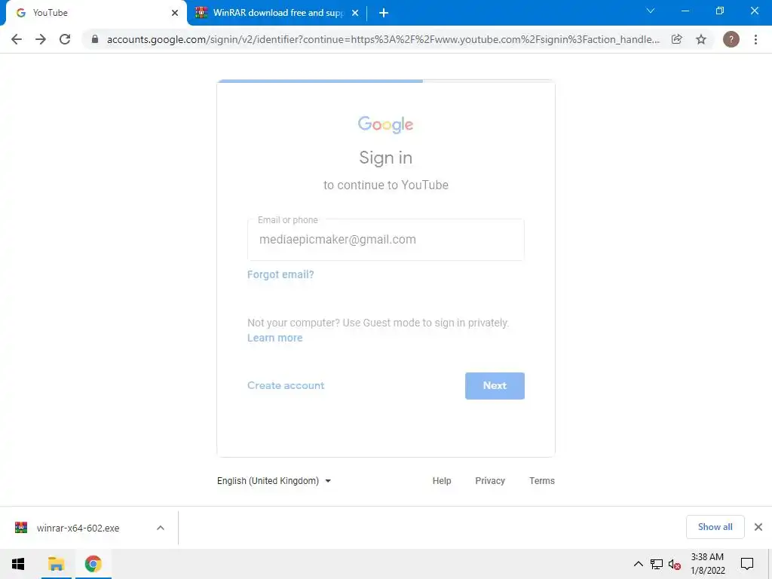
Task: Click the Google logo
Action: 385,124
